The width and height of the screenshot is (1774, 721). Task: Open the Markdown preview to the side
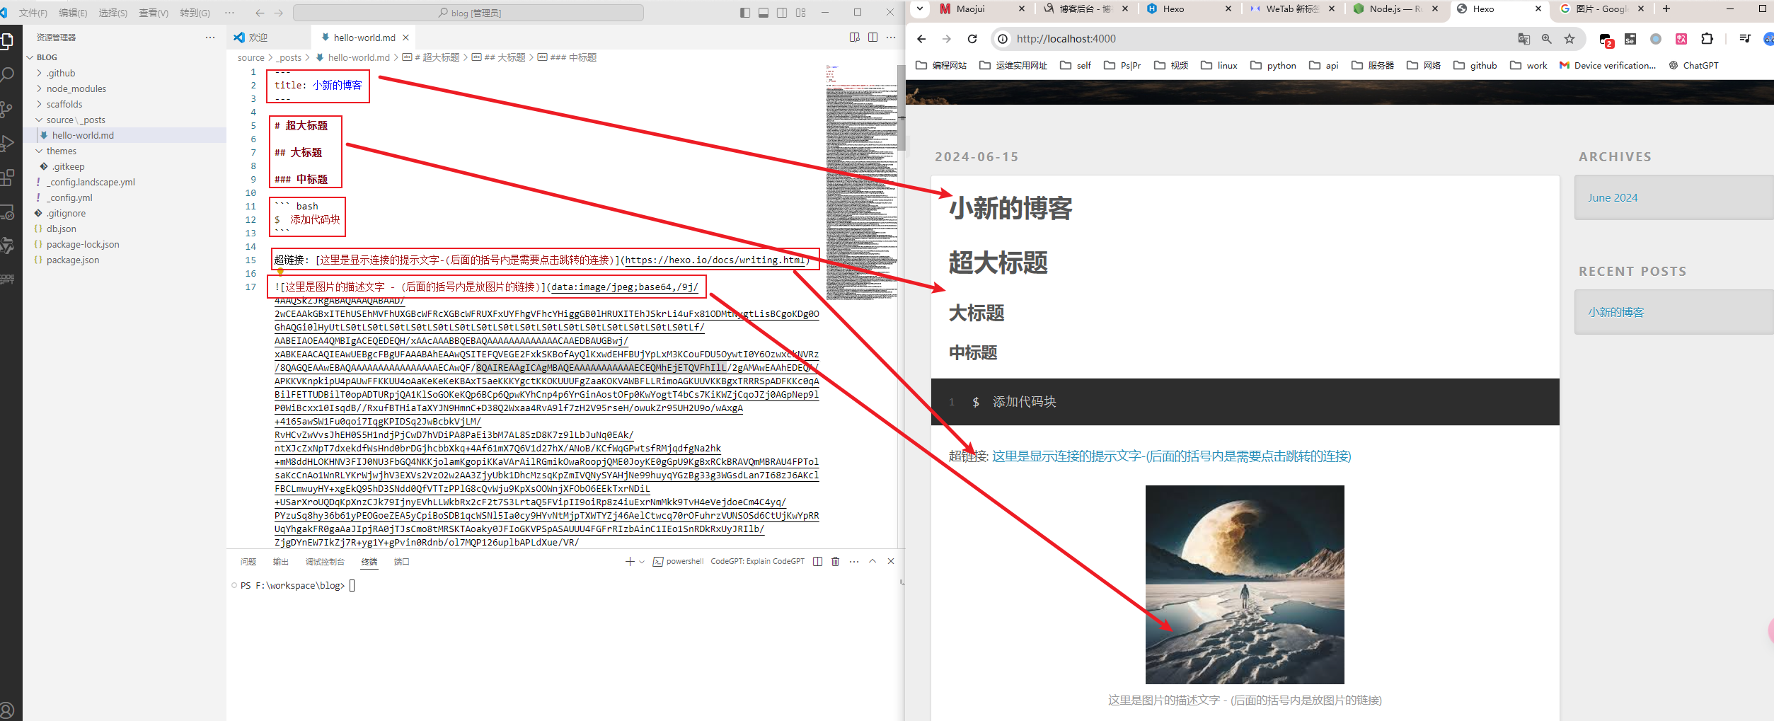854,38
